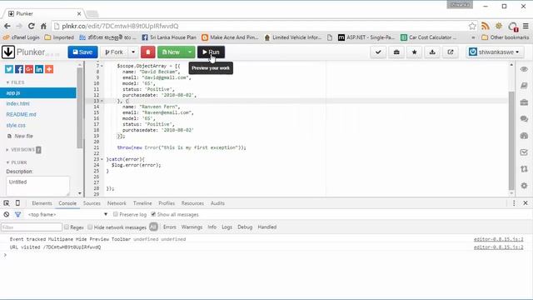Fold code at line 13
Screen dimensions: 533x300
click(x=102, y=101)
